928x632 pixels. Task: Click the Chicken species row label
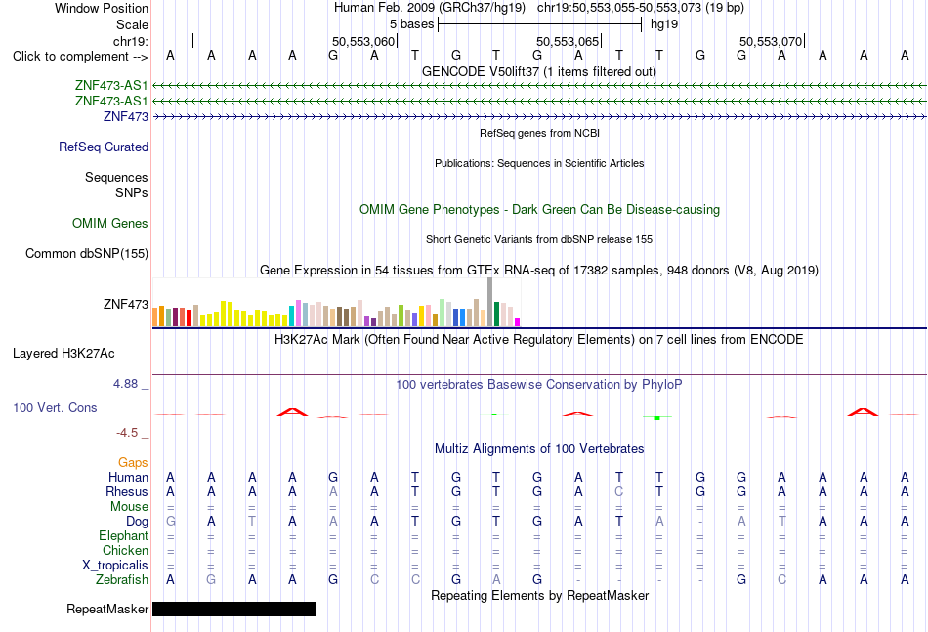point(125,550)
